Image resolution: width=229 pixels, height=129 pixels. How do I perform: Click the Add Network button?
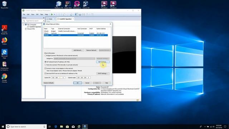coord(78,50)
